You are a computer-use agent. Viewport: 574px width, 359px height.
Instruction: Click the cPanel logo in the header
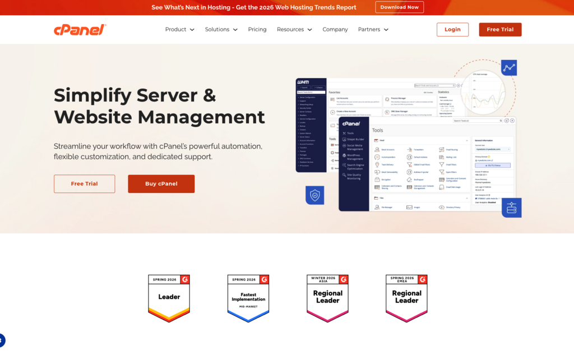click(80, 30)
